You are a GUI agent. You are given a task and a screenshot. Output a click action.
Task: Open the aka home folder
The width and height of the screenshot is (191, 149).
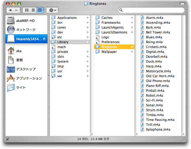tap(19, 51)
